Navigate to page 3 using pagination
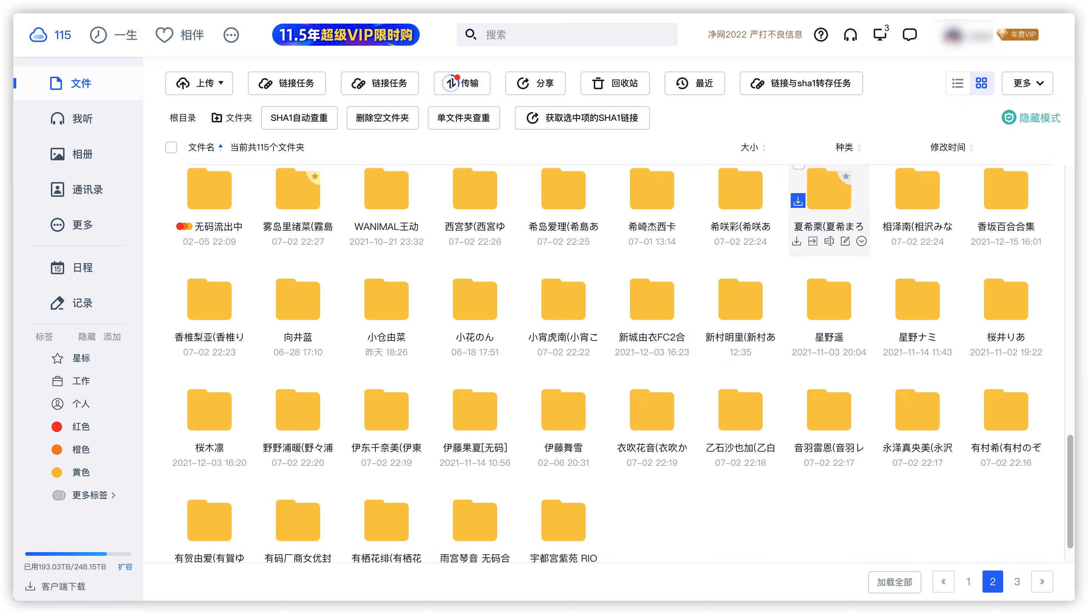 (x=1017, y=581)
